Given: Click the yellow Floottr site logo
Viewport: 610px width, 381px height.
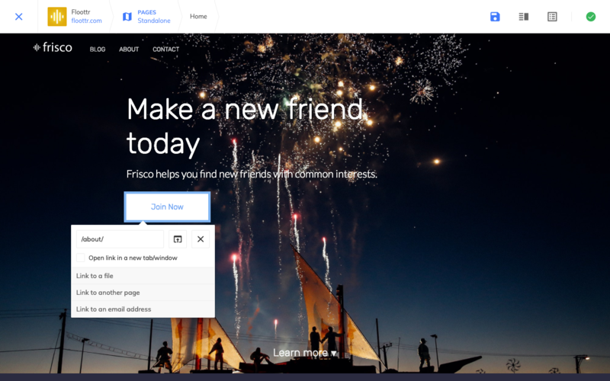Looking at the screenshot, I should (x=57, y=17).
